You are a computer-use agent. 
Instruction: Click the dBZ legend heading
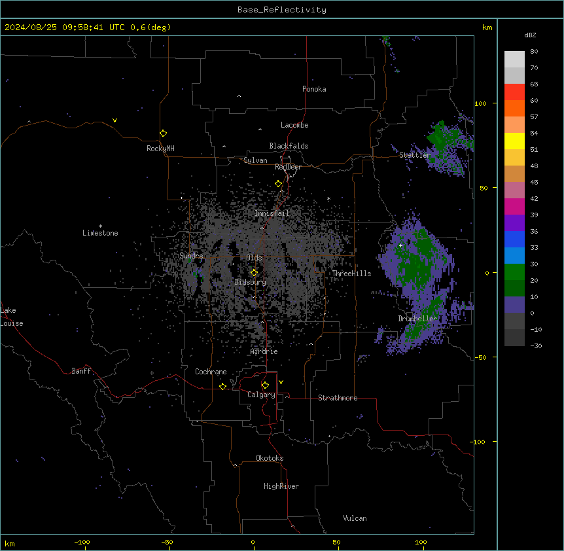530,35
